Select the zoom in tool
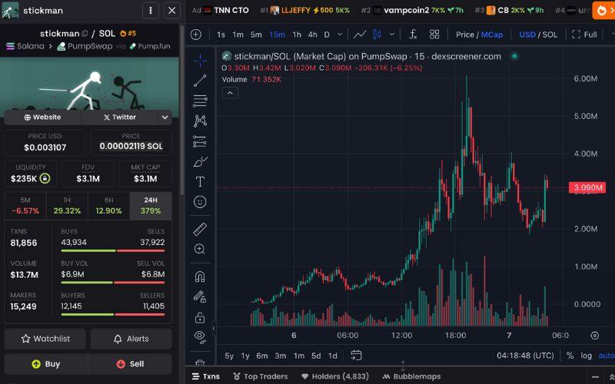The image size is (615, 384). tap(200, 249)
